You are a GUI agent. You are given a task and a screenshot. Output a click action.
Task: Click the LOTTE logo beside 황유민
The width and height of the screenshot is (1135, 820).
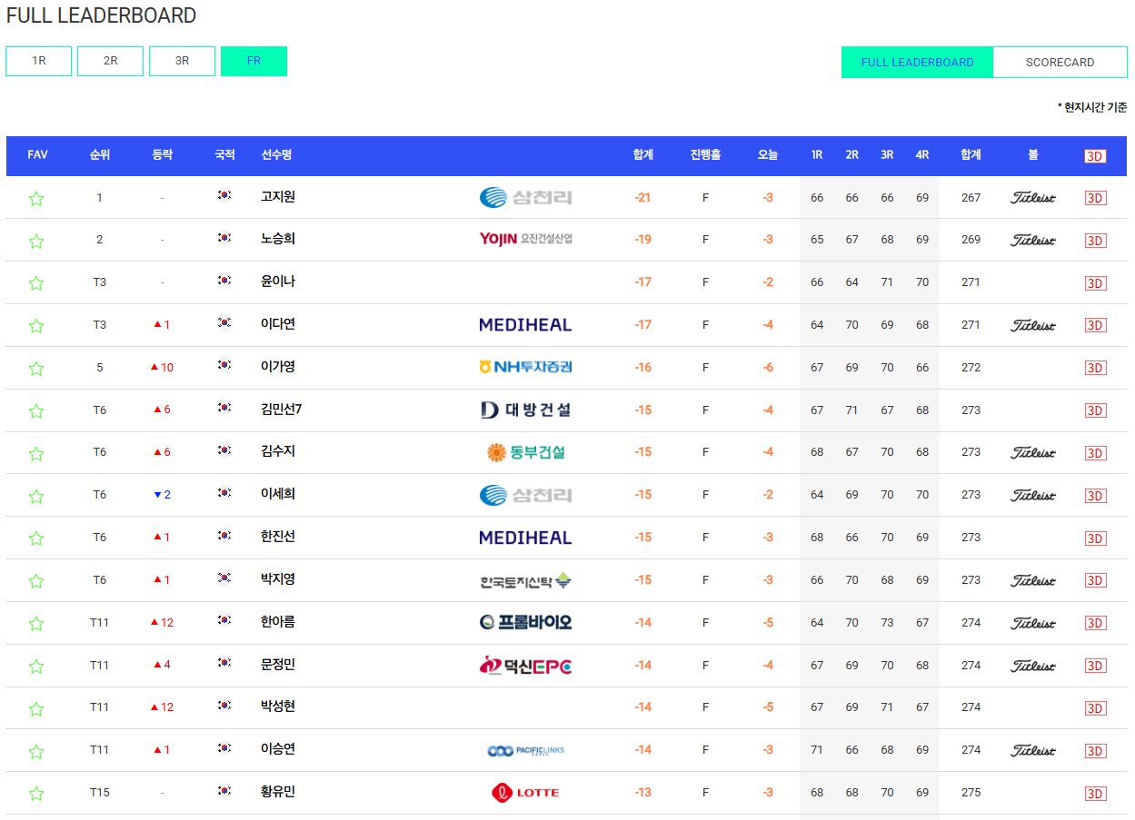524,792
